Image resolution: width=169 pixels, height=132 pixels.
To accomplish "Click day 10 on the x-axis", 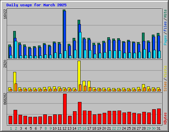I will pyautogui.click(x=54, y=128).
